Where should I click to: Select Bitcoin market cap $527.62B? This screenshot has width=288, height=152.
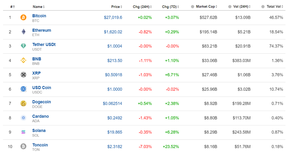pos(209,17)
